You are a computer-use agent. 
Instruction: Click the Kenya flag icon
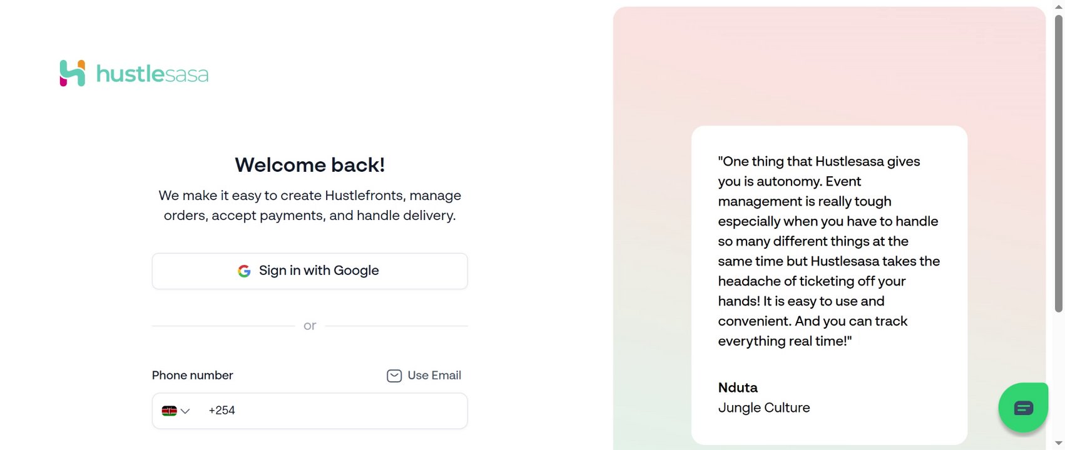coord(169,411)
